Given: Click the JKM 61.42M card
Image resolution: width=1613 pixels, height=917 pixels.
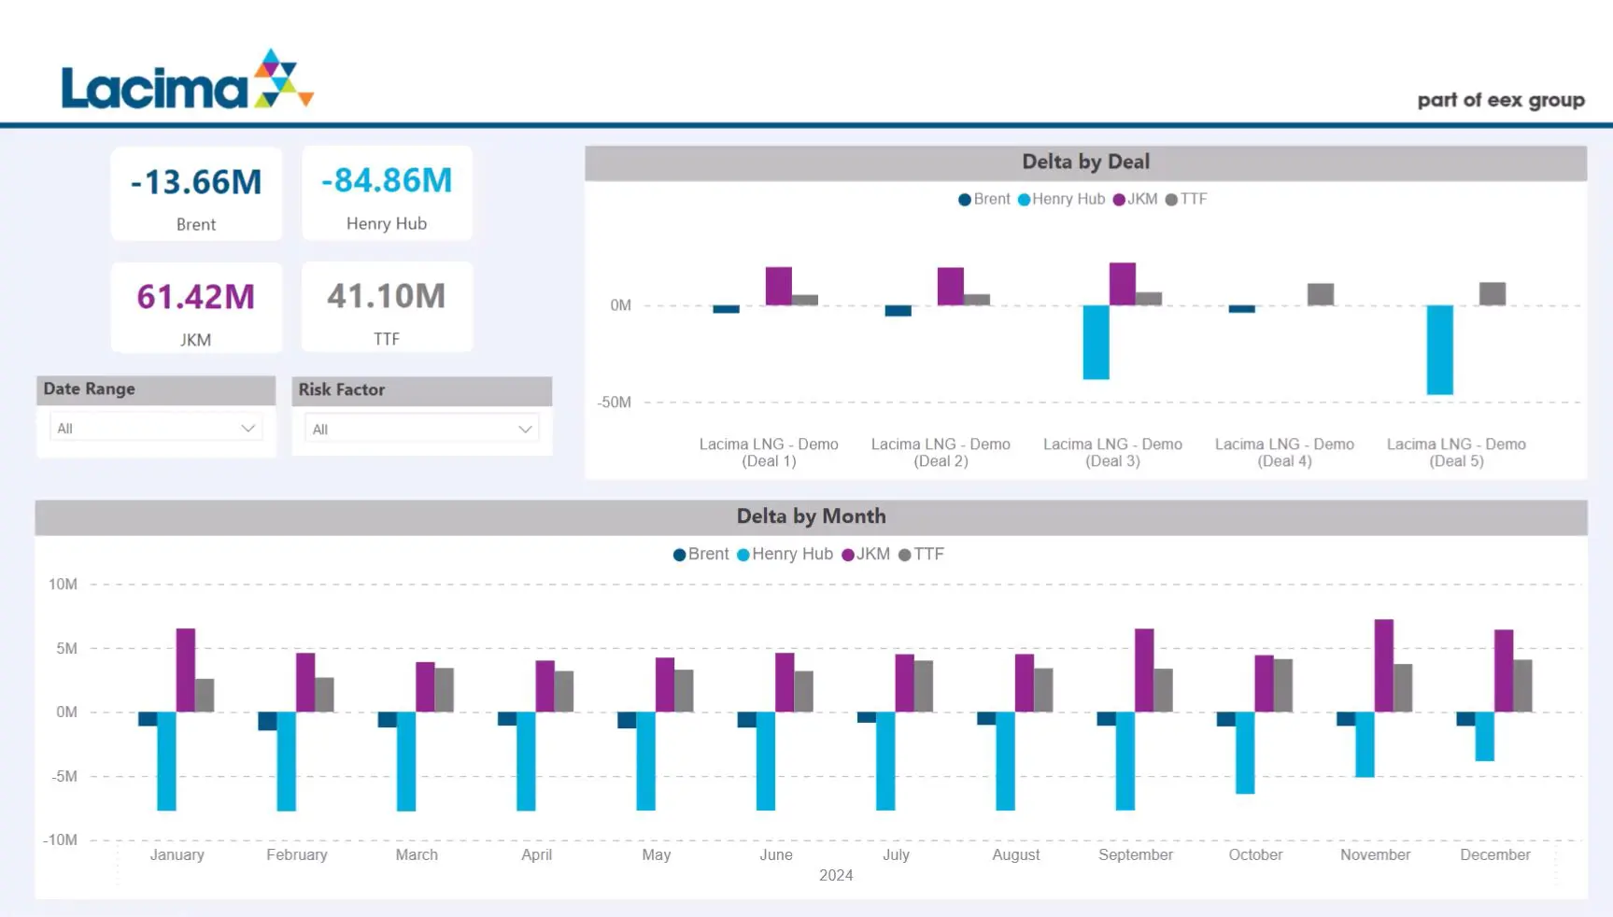Looking at the screenshot, I should (196, 308).
